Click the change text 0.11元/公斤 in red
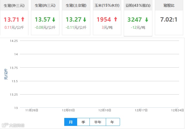 [14, 27]
